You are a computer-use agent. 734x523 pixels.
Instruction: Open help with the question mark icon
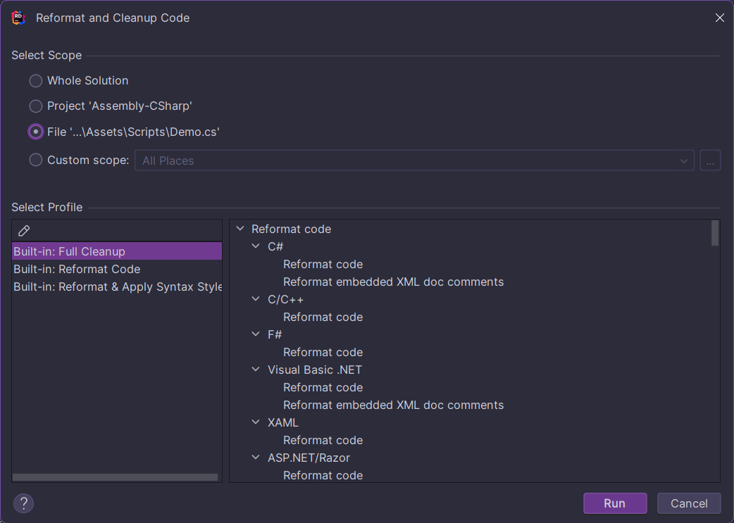click(23, 503)
